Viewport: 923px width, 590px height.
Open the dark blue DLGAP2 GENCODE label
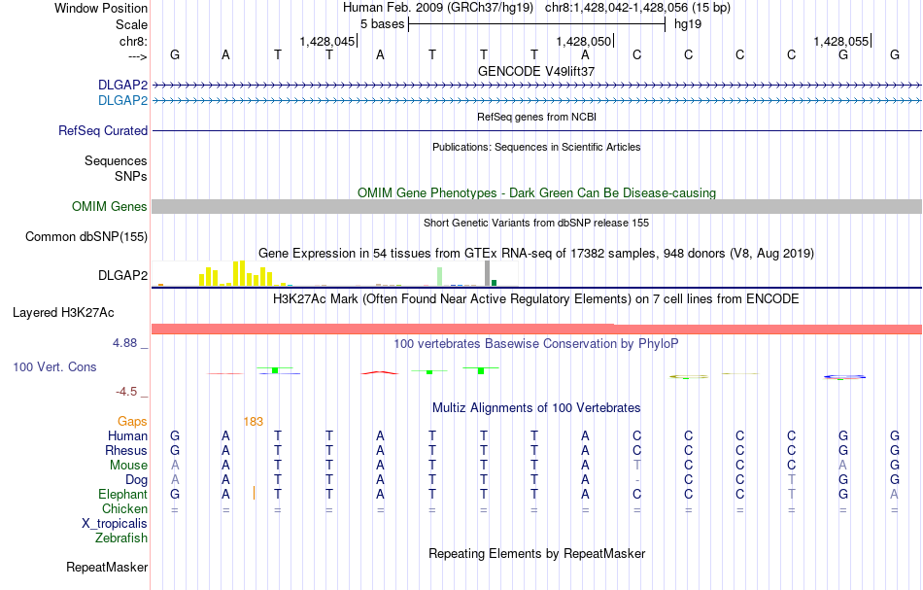click(123, 85)
